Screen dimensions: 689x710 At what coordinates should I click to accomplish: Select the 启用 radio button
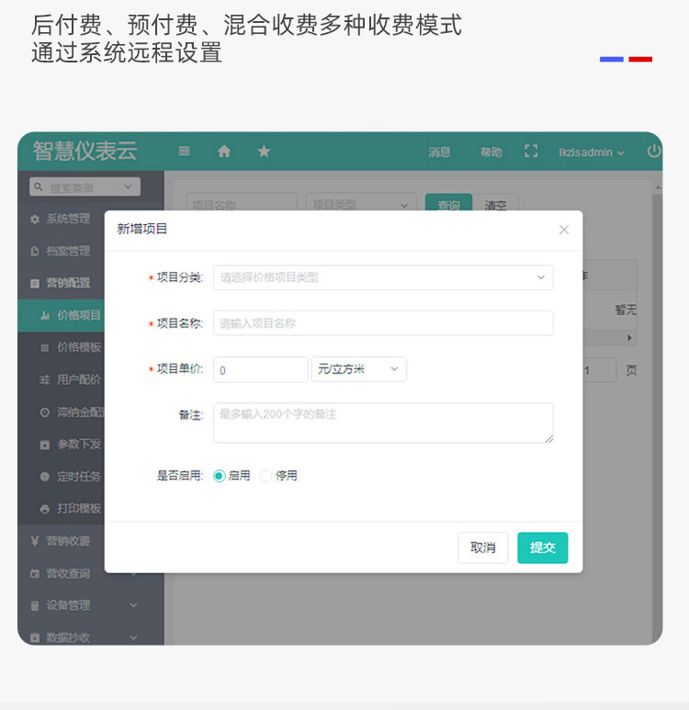[x=220, y=476]
